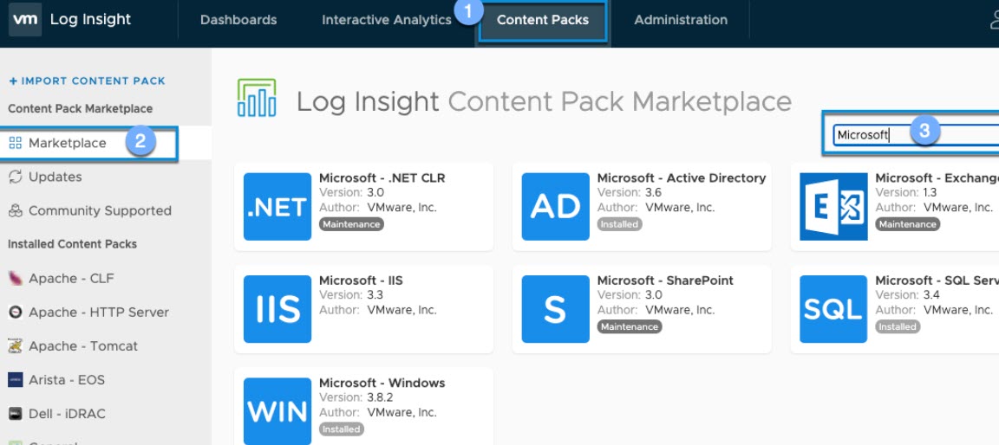Open the Microsoft IIS pack icon
999x445 pixels.
tap(277, 309)
